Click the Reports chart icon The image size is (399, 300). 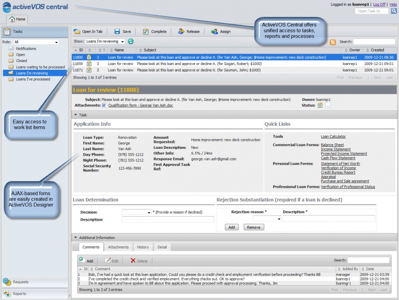click(x=7, y=293)
